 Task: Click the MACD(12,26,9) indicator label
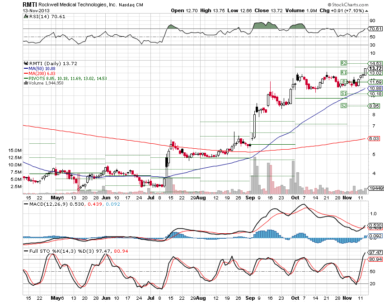pos(48,204)
